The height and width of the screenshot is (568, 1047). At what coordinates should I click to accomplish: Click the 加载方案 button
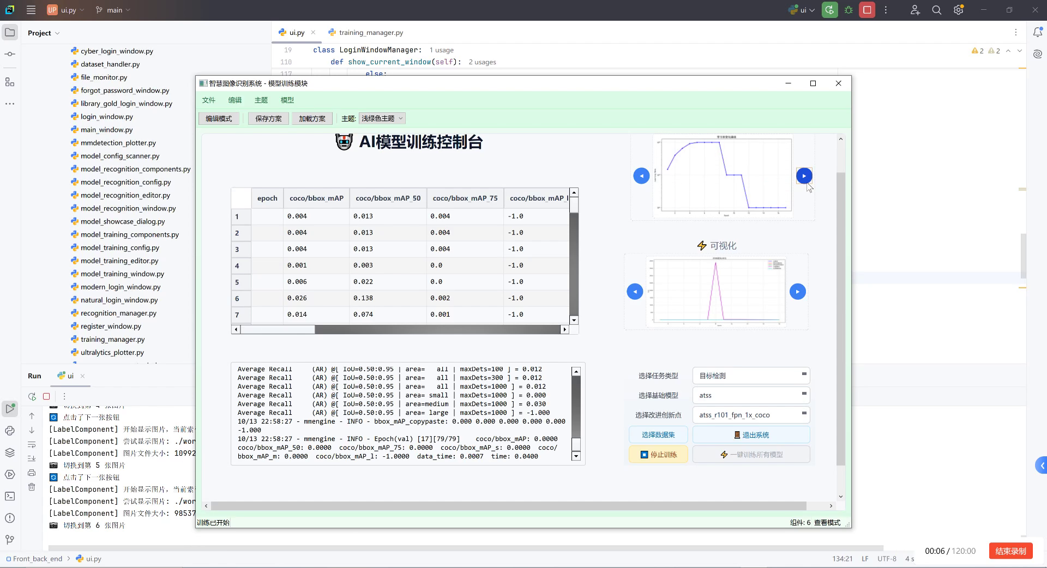(312, 118)
